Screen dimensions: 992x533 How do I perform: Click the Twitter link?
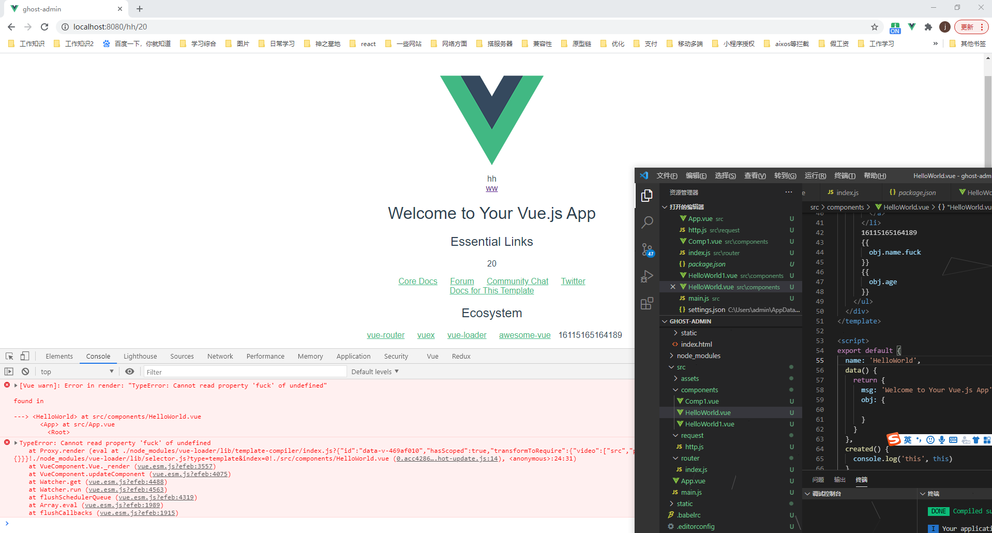pos(573,281)
